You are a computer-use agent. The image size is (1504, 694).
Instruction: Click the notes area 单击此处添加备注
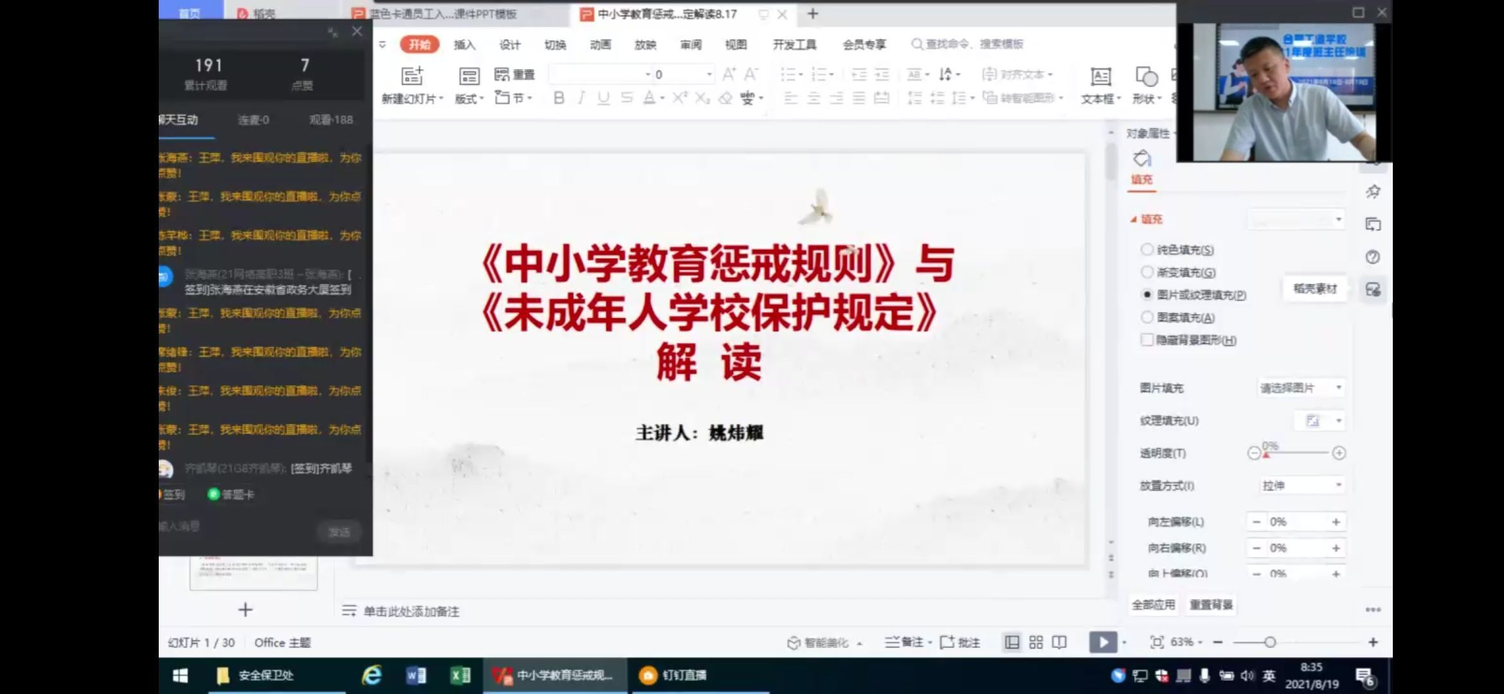click(x=411, y=611)
